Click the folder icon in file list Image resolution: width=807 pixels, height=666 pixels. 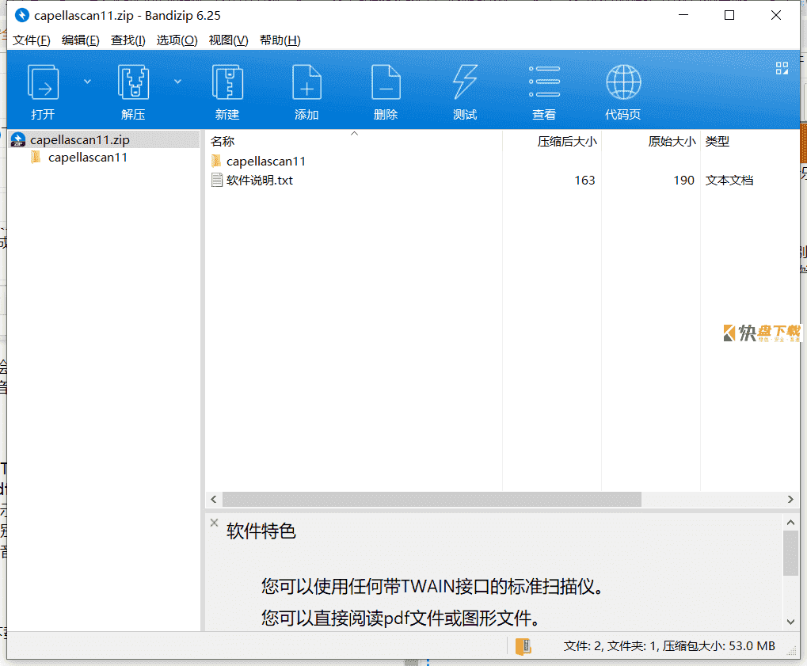(217, 161)
